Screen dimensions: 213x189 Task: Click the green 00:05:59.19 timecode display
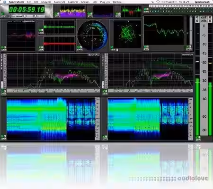[27, 9]
